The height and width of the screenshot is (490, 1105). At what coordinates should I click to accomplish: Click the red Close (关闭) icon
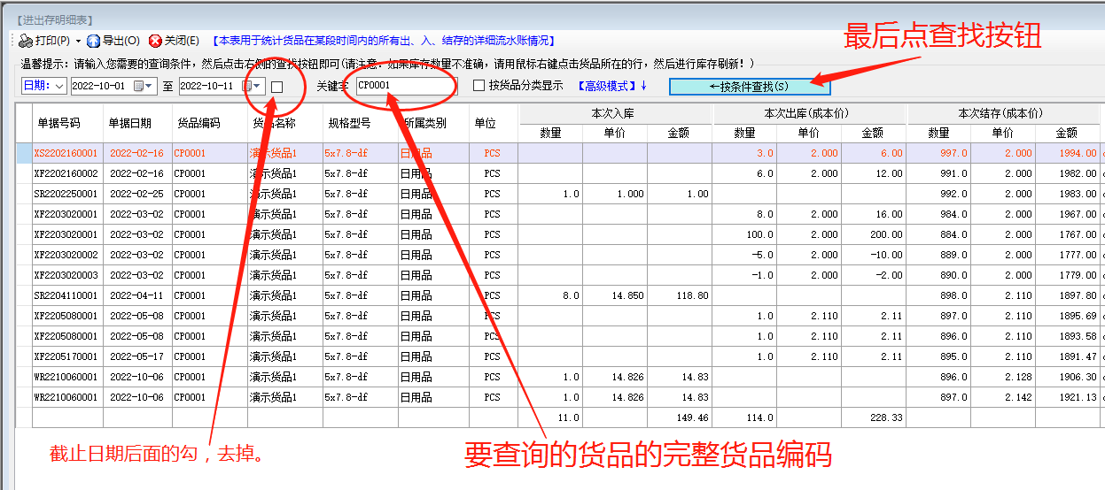point(155,41)
